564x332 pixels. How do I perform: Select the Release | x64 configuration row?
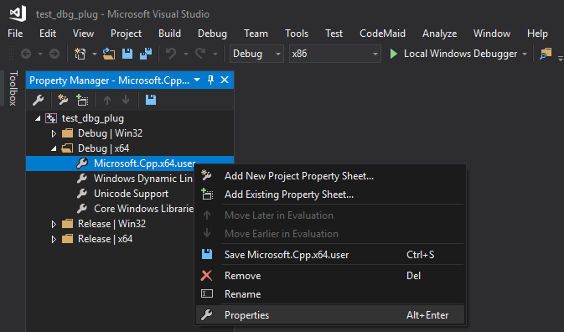(110, 239)
